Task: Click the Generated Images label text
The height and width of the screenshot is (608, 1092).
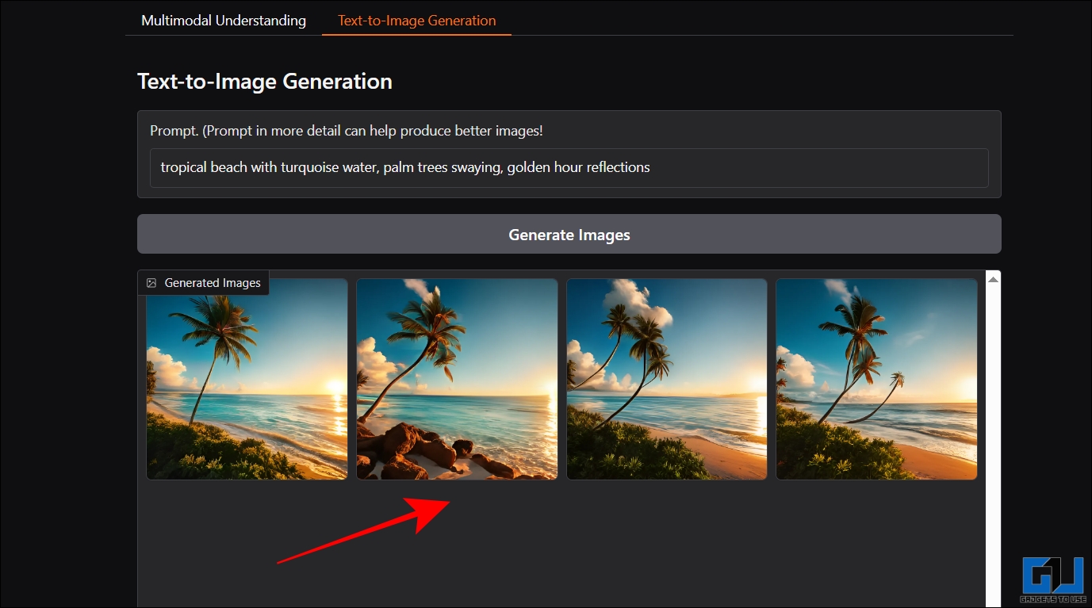Action: pyautogui.click(x=213, y=282)
